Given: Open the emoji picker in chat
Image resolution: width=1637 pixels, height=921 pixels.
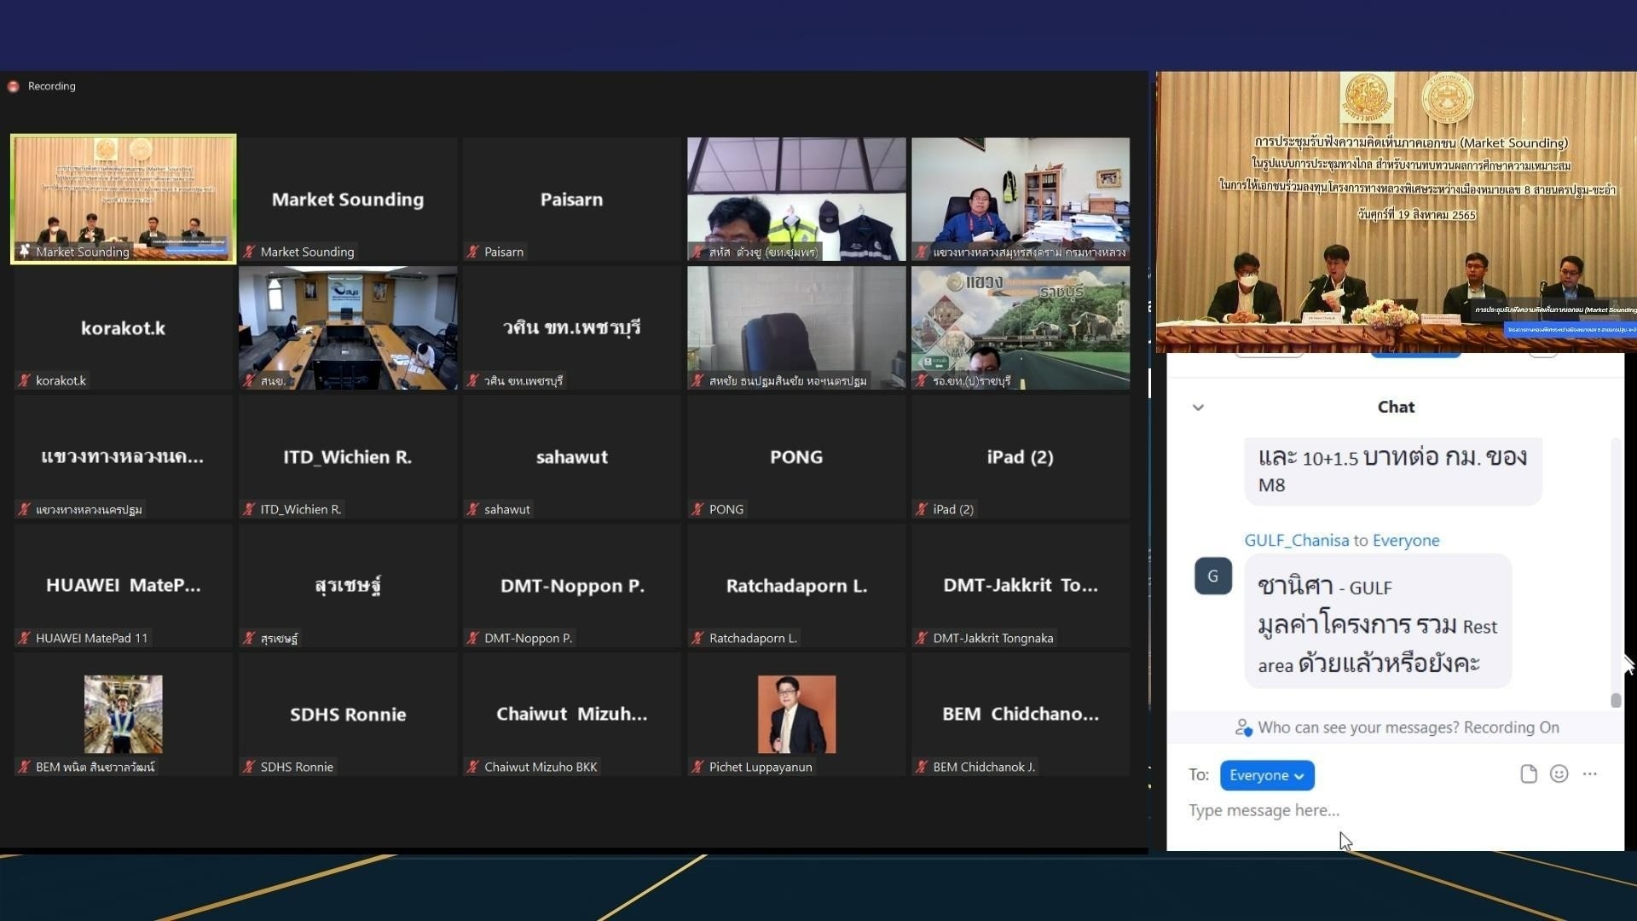Looking at the screenshot, I should coord(1559,774).
